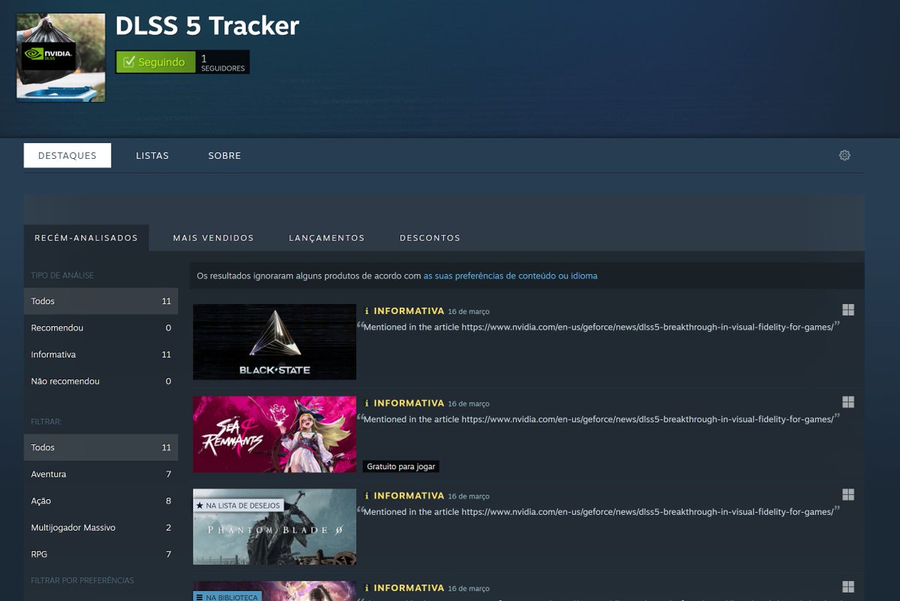Open the curator settings gear icon
Image resolution: width=900 pixels, height=601 pixels.
pos(844,155)
